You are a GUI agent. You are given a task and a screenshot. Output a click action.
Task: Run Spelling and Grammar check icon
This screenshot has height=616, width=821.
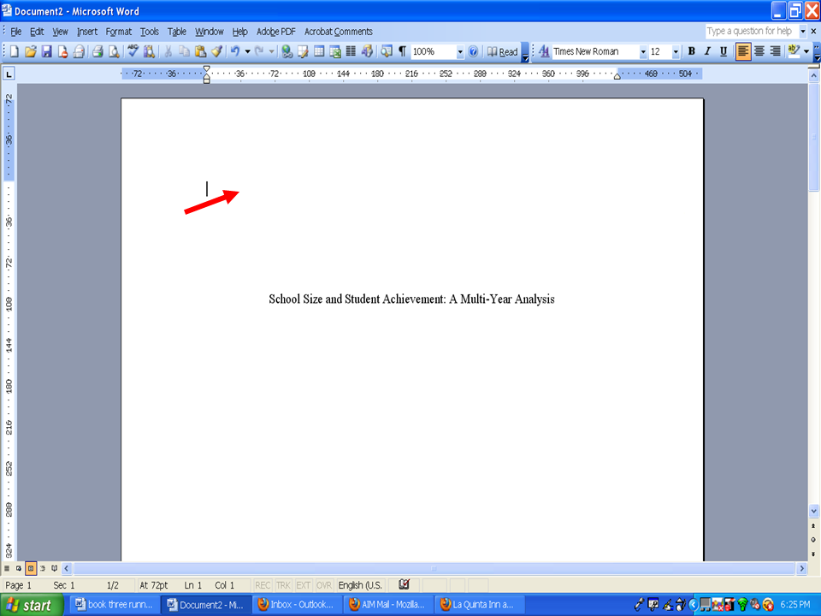pyautogui.click(x=133, y=51)
